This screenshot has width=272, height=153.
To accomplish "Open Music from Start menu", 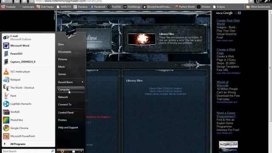I will click(x=61, y=67).
